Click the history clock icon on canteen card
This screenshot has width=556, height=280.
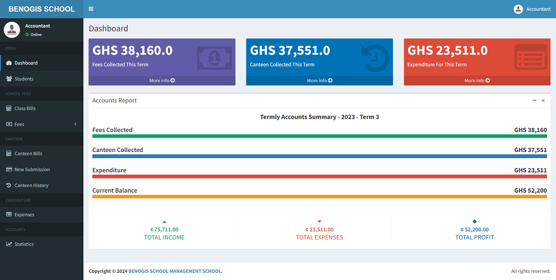374,58
